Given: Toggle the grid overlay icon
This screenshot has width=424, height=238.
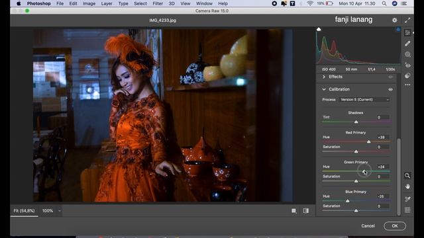Looking at the screenshot, I should 407,210.
